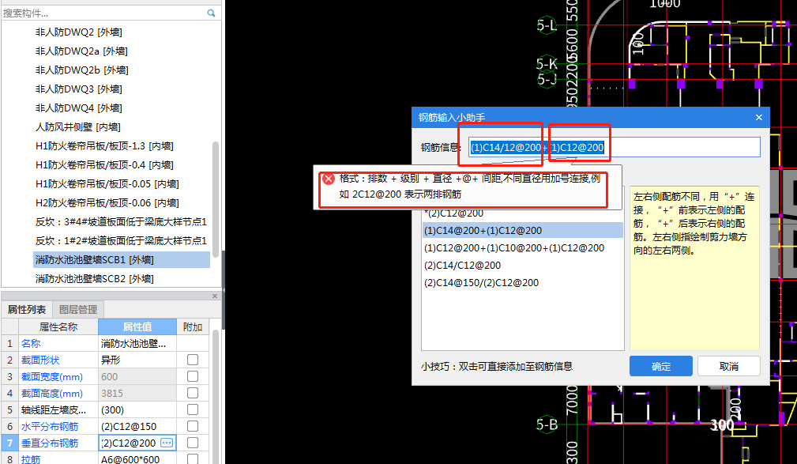Click 轴线距左墙皮 value (300)
Screen dimensions: 797x464
click(137, 409)
